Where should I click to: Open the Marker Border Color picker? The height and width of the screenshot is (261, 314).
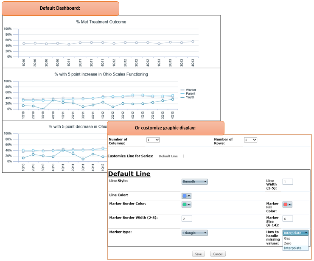(186, 204)
